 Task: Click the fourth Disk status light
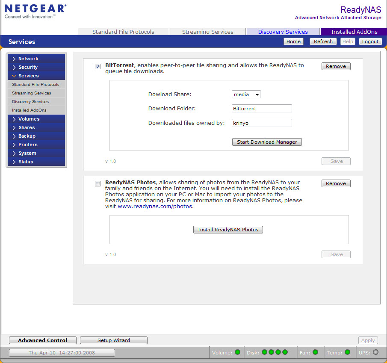[285, 352]
